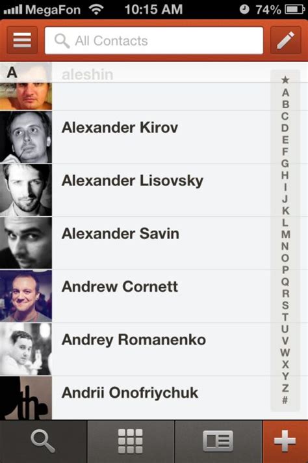Jump to letter Z in index

point(285,388)
